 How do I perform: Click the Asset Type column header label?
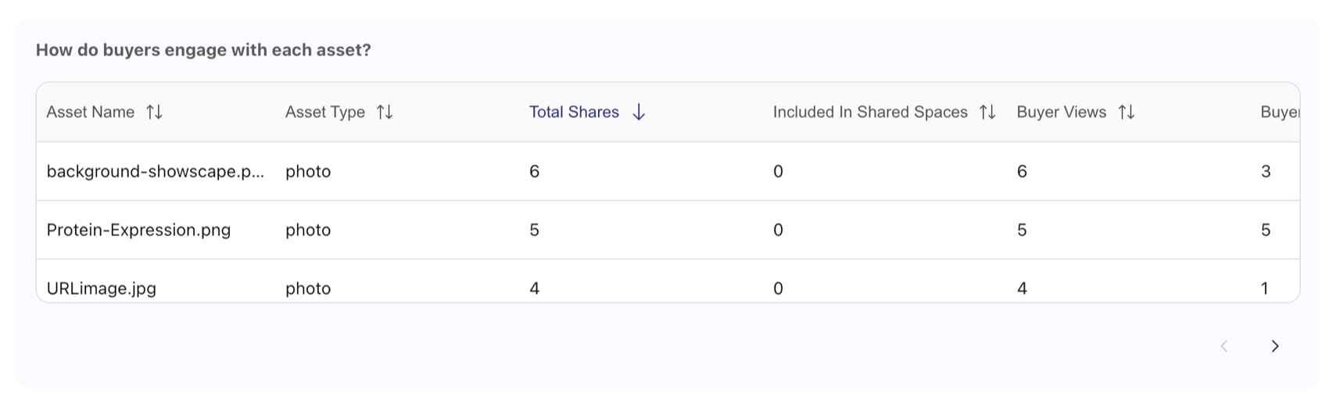coord(325,112)
